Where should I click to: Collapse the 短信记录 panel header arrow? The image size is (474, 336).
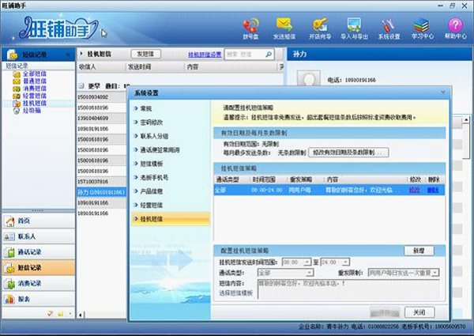68,55
